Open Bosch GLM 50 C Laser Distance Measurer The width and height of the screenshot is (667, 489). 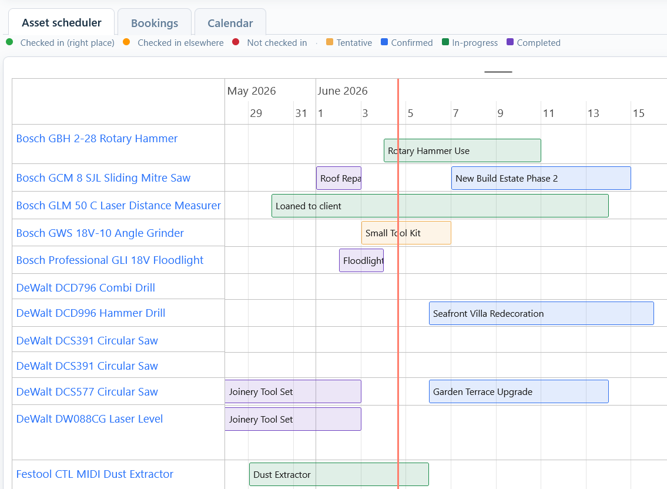(x=119, y=206)
